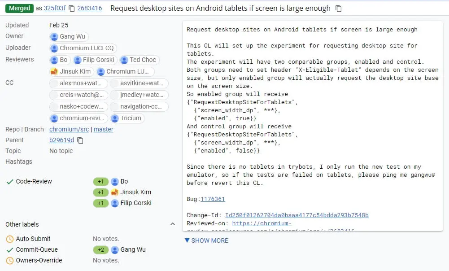Image resolution: width=449 pixels, height=271 pixels.
Task: Click Gang Wu's +2 Commit-Queue vote chip
Action: point(101,250)
